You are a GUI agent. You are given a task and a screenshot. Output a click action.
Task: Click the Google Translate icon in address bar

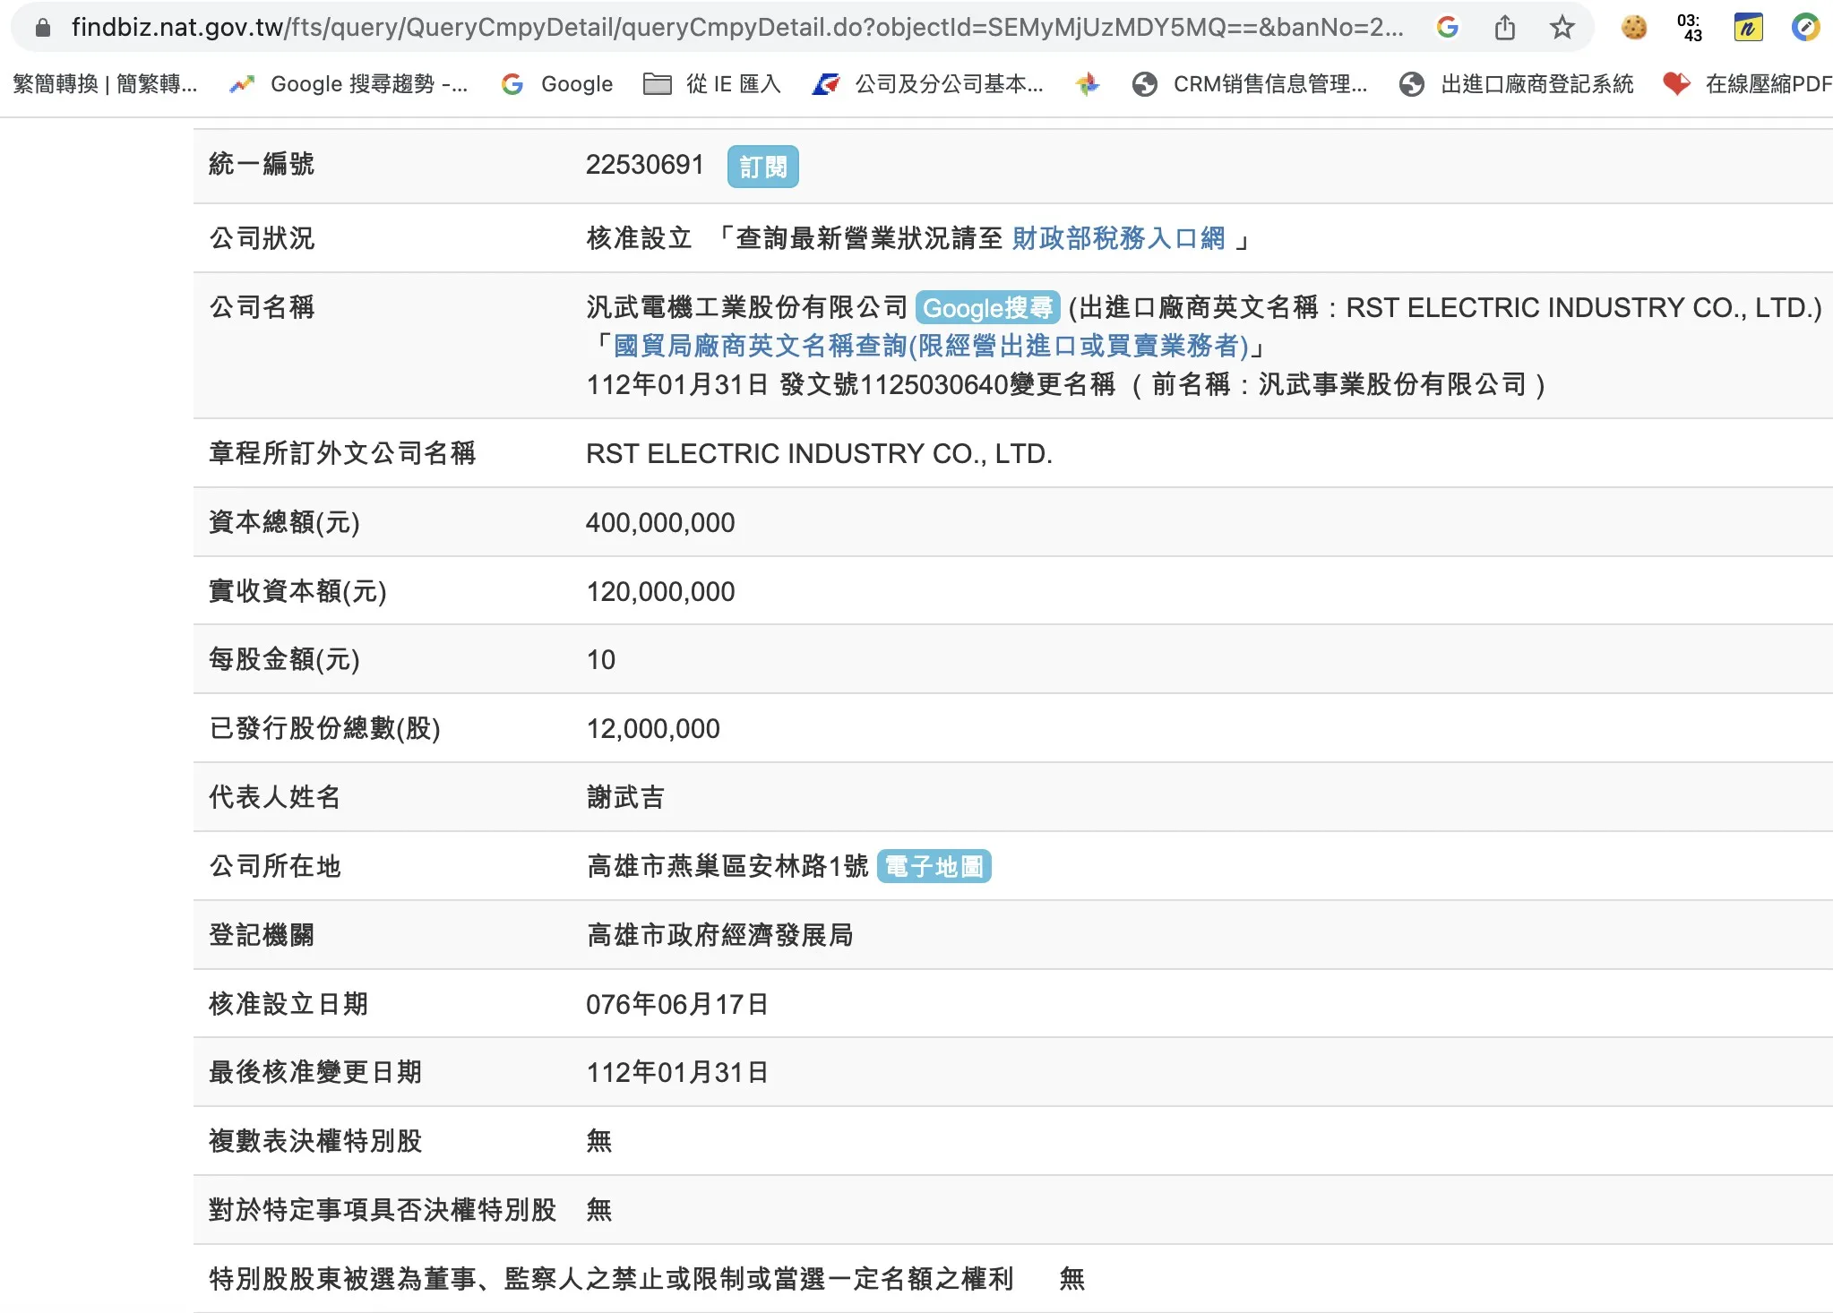[x=1447, y=28]
